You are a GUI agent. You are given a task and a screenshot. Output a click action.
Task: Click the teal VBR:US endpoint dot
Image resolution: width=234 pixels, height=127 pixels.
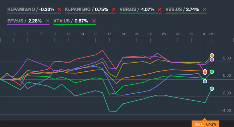pyautogui.click(x=212, y=89)
